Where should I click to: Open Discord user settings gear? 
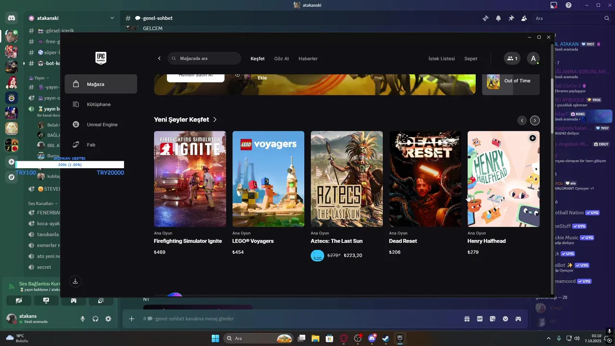click(108, 319)
